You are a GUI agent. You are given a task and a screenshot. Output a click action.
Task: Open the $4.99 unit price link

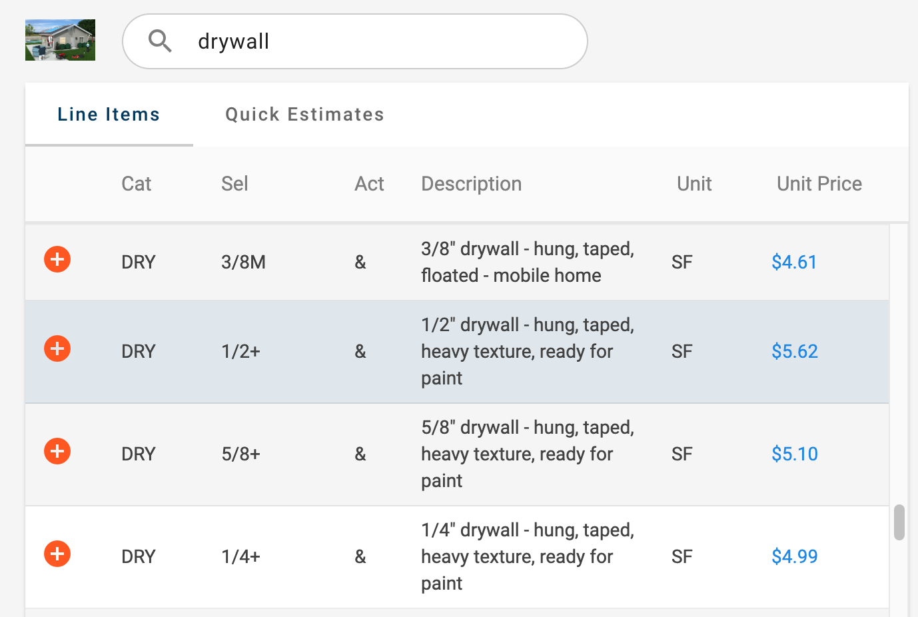click(x=795, y=556)
